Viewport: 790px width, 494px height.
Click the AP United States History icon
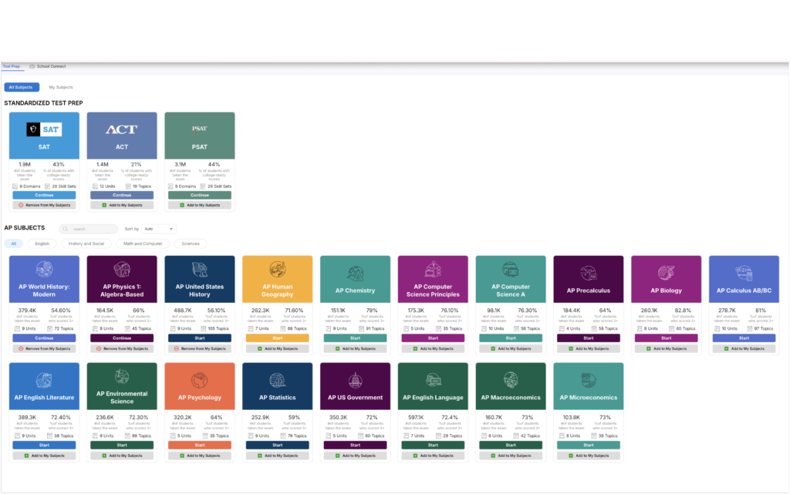point(200,270)
